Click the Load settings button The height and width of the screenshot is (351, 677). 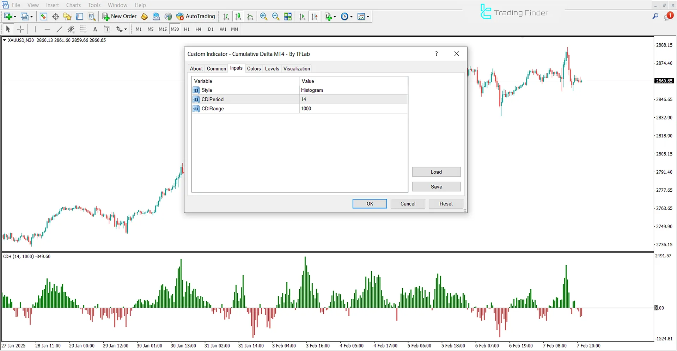[x=436, y=172]
